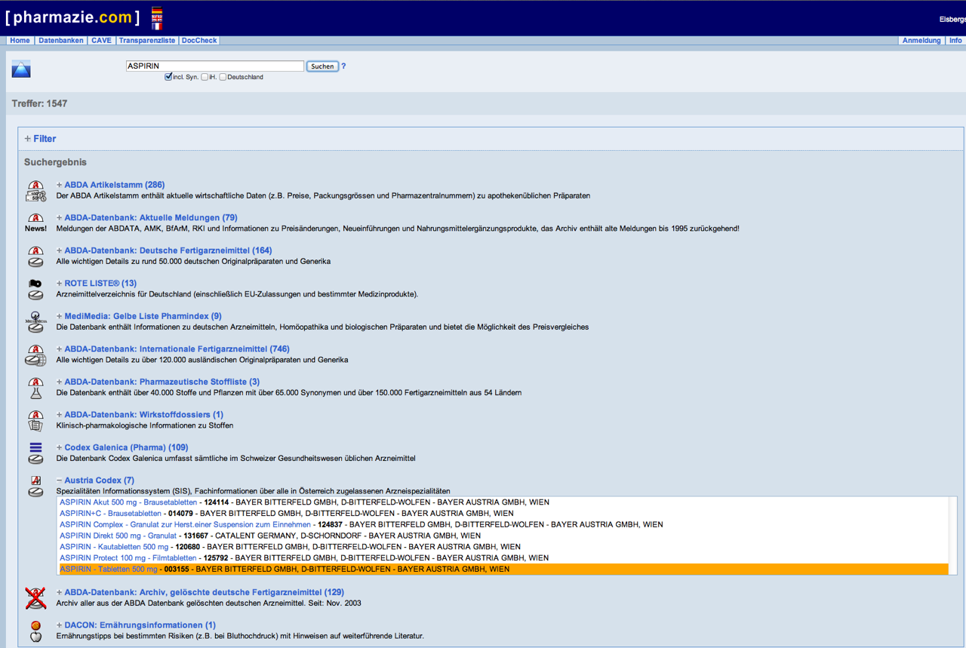Image resolution: width=966 pixels, height=648 pixels.
Task: Open ASPIRIN Complex Granulat entry
Action: 185,524
